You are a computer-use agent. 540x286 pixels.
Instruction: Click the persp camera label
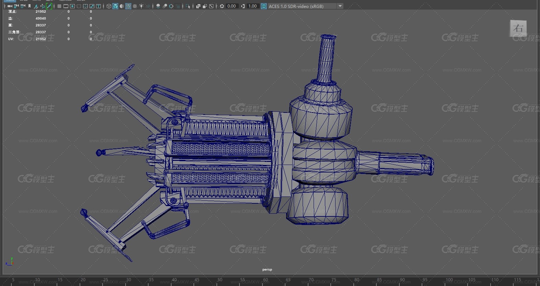tap(267, 270)
